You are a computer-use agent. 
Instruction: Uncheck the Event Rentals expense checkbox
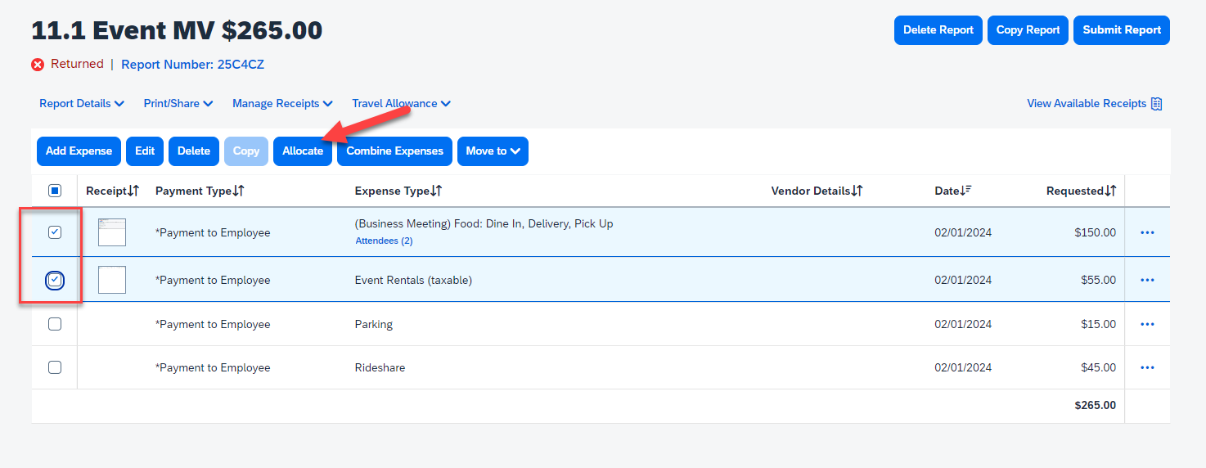click(55, 281)
